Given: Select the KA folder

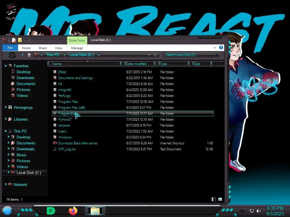Looking at the screenshot, I should [x=60, y=84].
